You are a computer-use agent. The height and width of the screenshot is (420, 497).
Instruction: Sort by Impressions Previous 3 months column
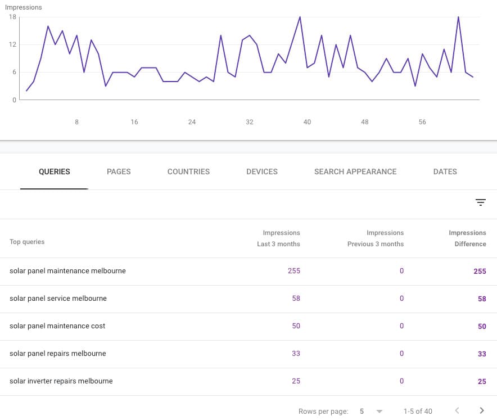point(376,238)
